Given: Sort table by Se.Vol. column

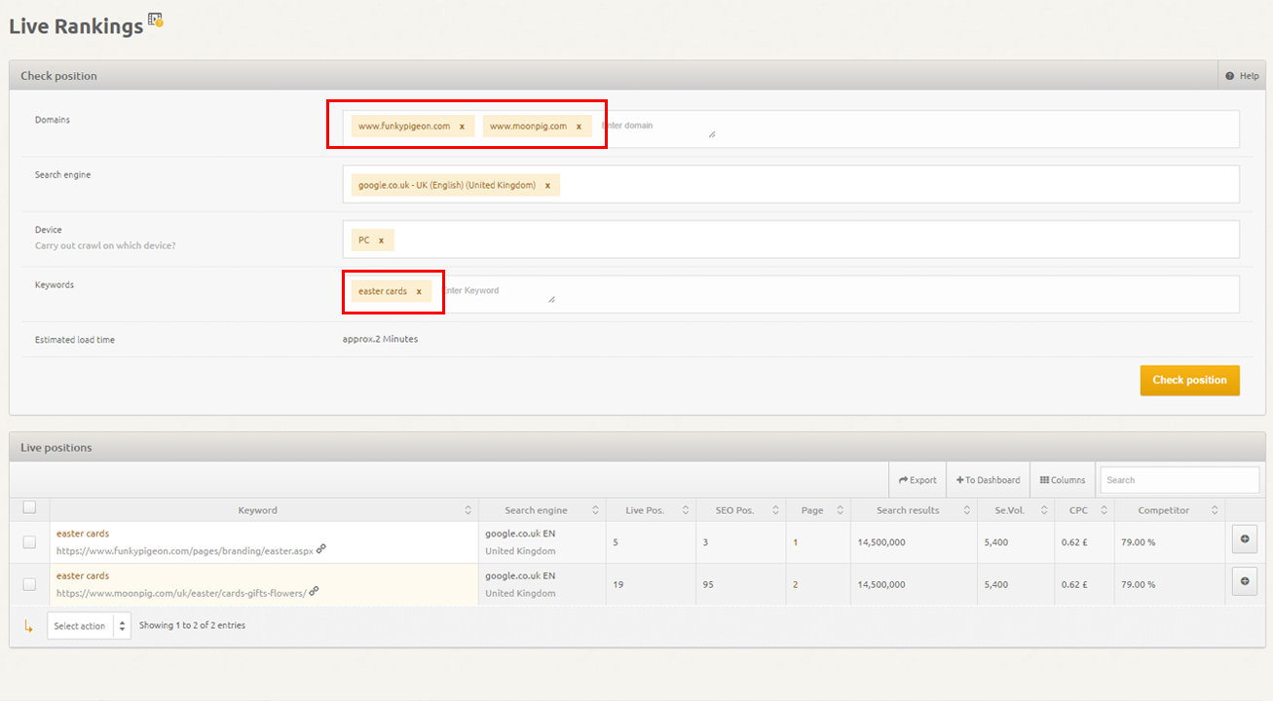Looking at the screenshot, I should [1016, 510].
